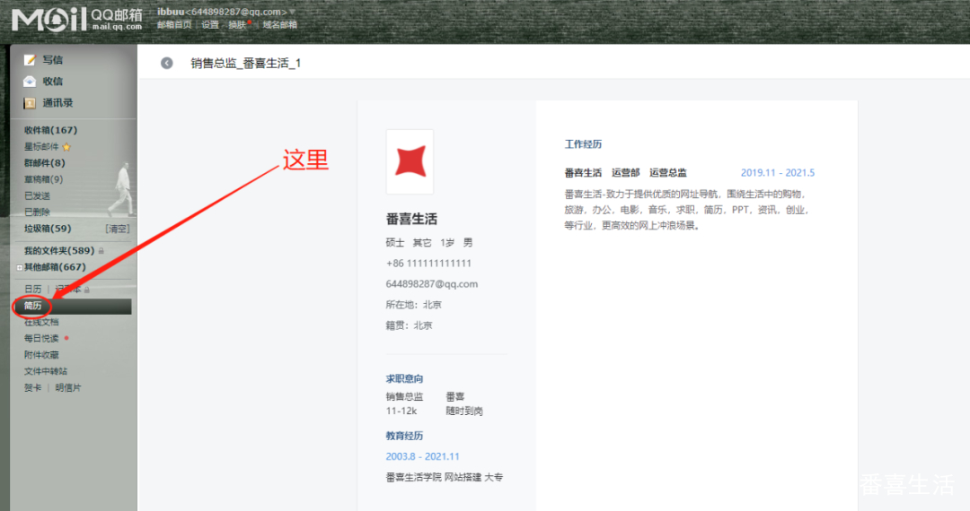Click the back arrow beside the resume title
Screen dimensions: 970x511
(x=166, y=63)
